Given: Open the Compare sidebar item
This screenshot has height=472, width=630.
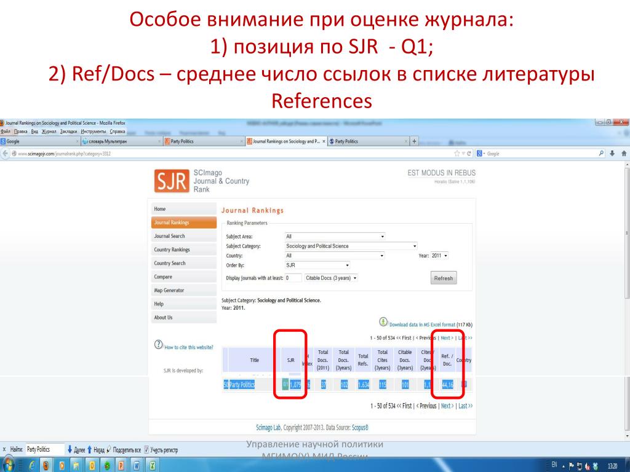Looking at the screenshot, I should tap(184, 277).
